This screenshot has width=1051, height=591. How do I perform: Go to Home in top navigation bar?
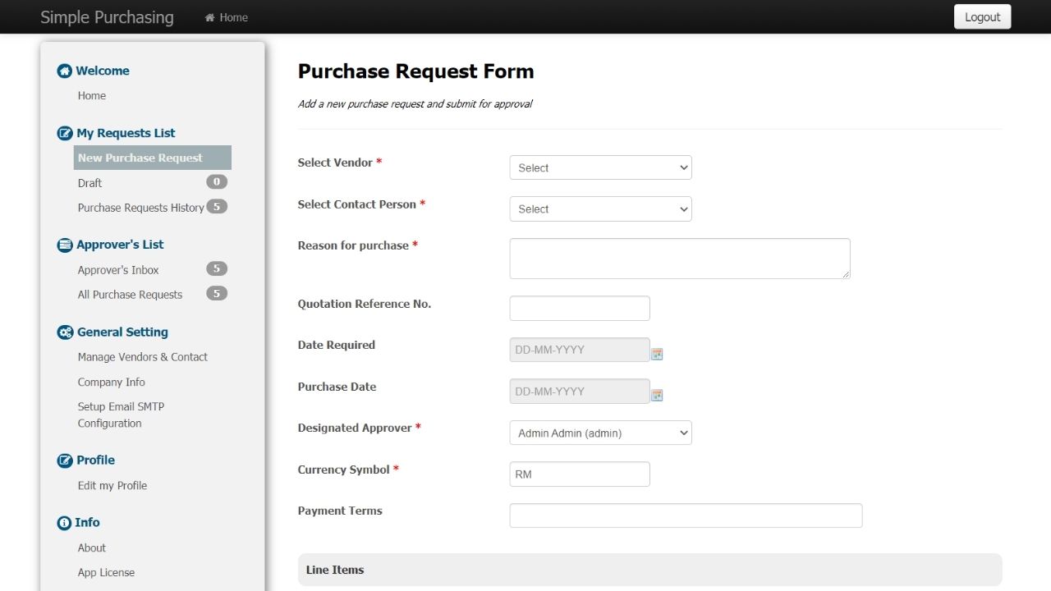[227, 17]
